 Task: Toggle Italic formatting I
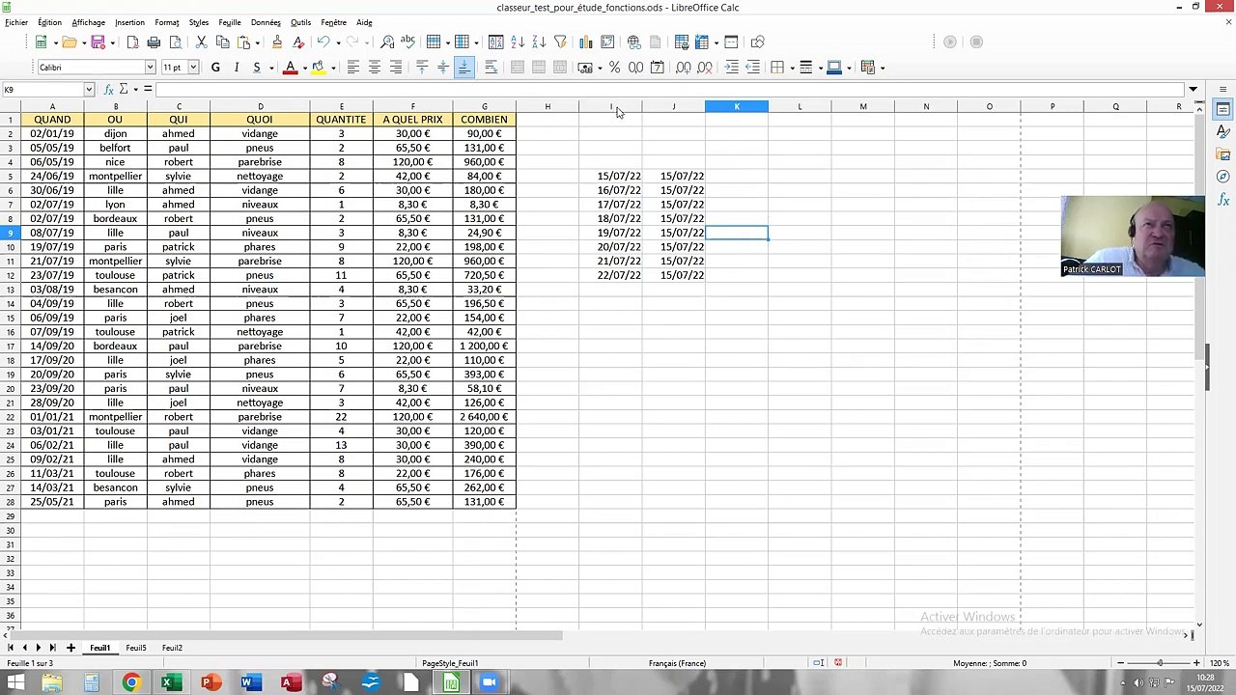click(237, 67)
